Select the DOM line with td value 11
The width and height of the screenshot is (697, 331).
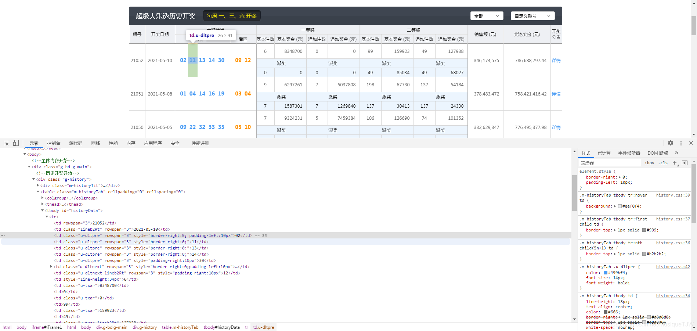point(286,242)
